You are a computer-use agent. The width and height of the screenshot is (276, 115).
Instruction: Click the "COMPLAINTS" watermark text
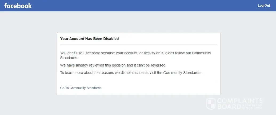point(240,101)
